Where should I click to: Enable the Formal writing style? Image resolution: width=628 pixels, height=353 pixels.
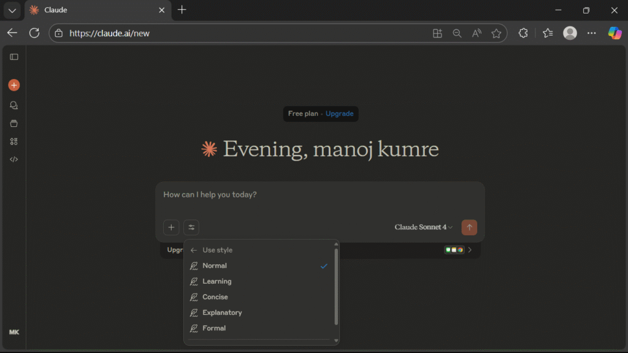[213, 328]
